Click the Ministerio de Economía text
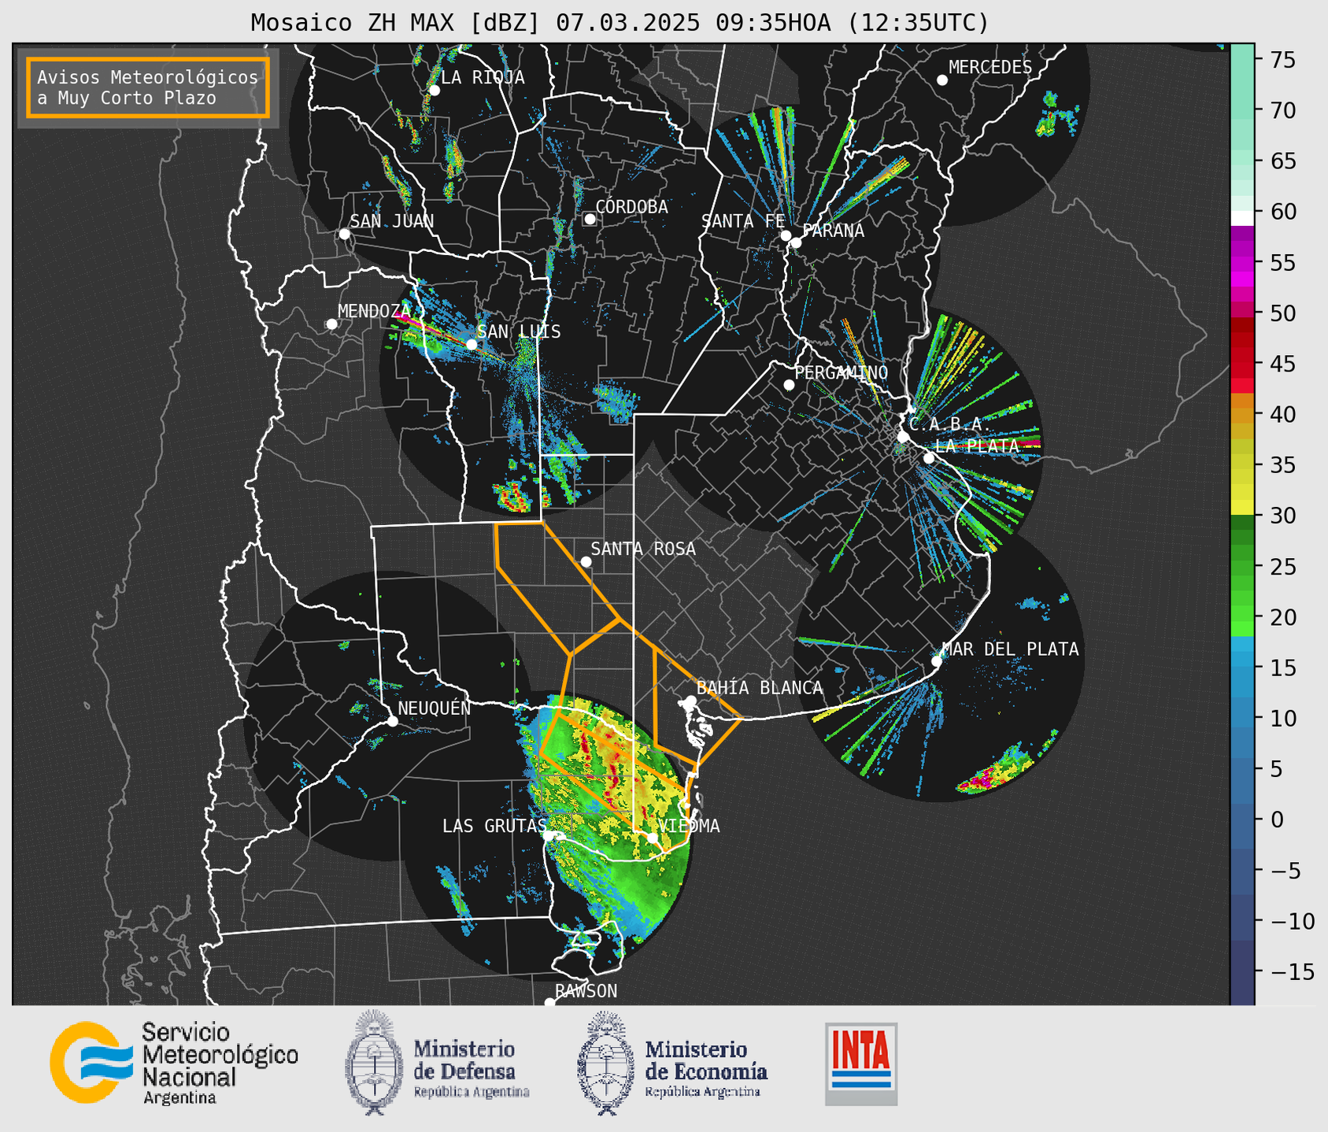 coord(705,1068)
